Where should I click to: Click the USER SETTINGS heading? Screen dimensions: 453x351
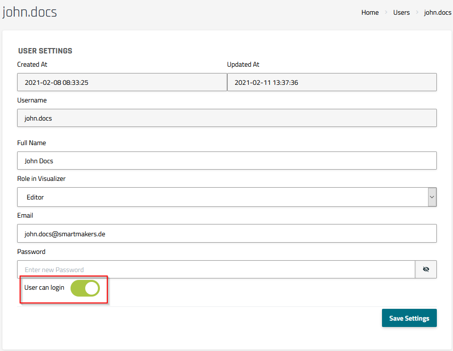[45, 51]
